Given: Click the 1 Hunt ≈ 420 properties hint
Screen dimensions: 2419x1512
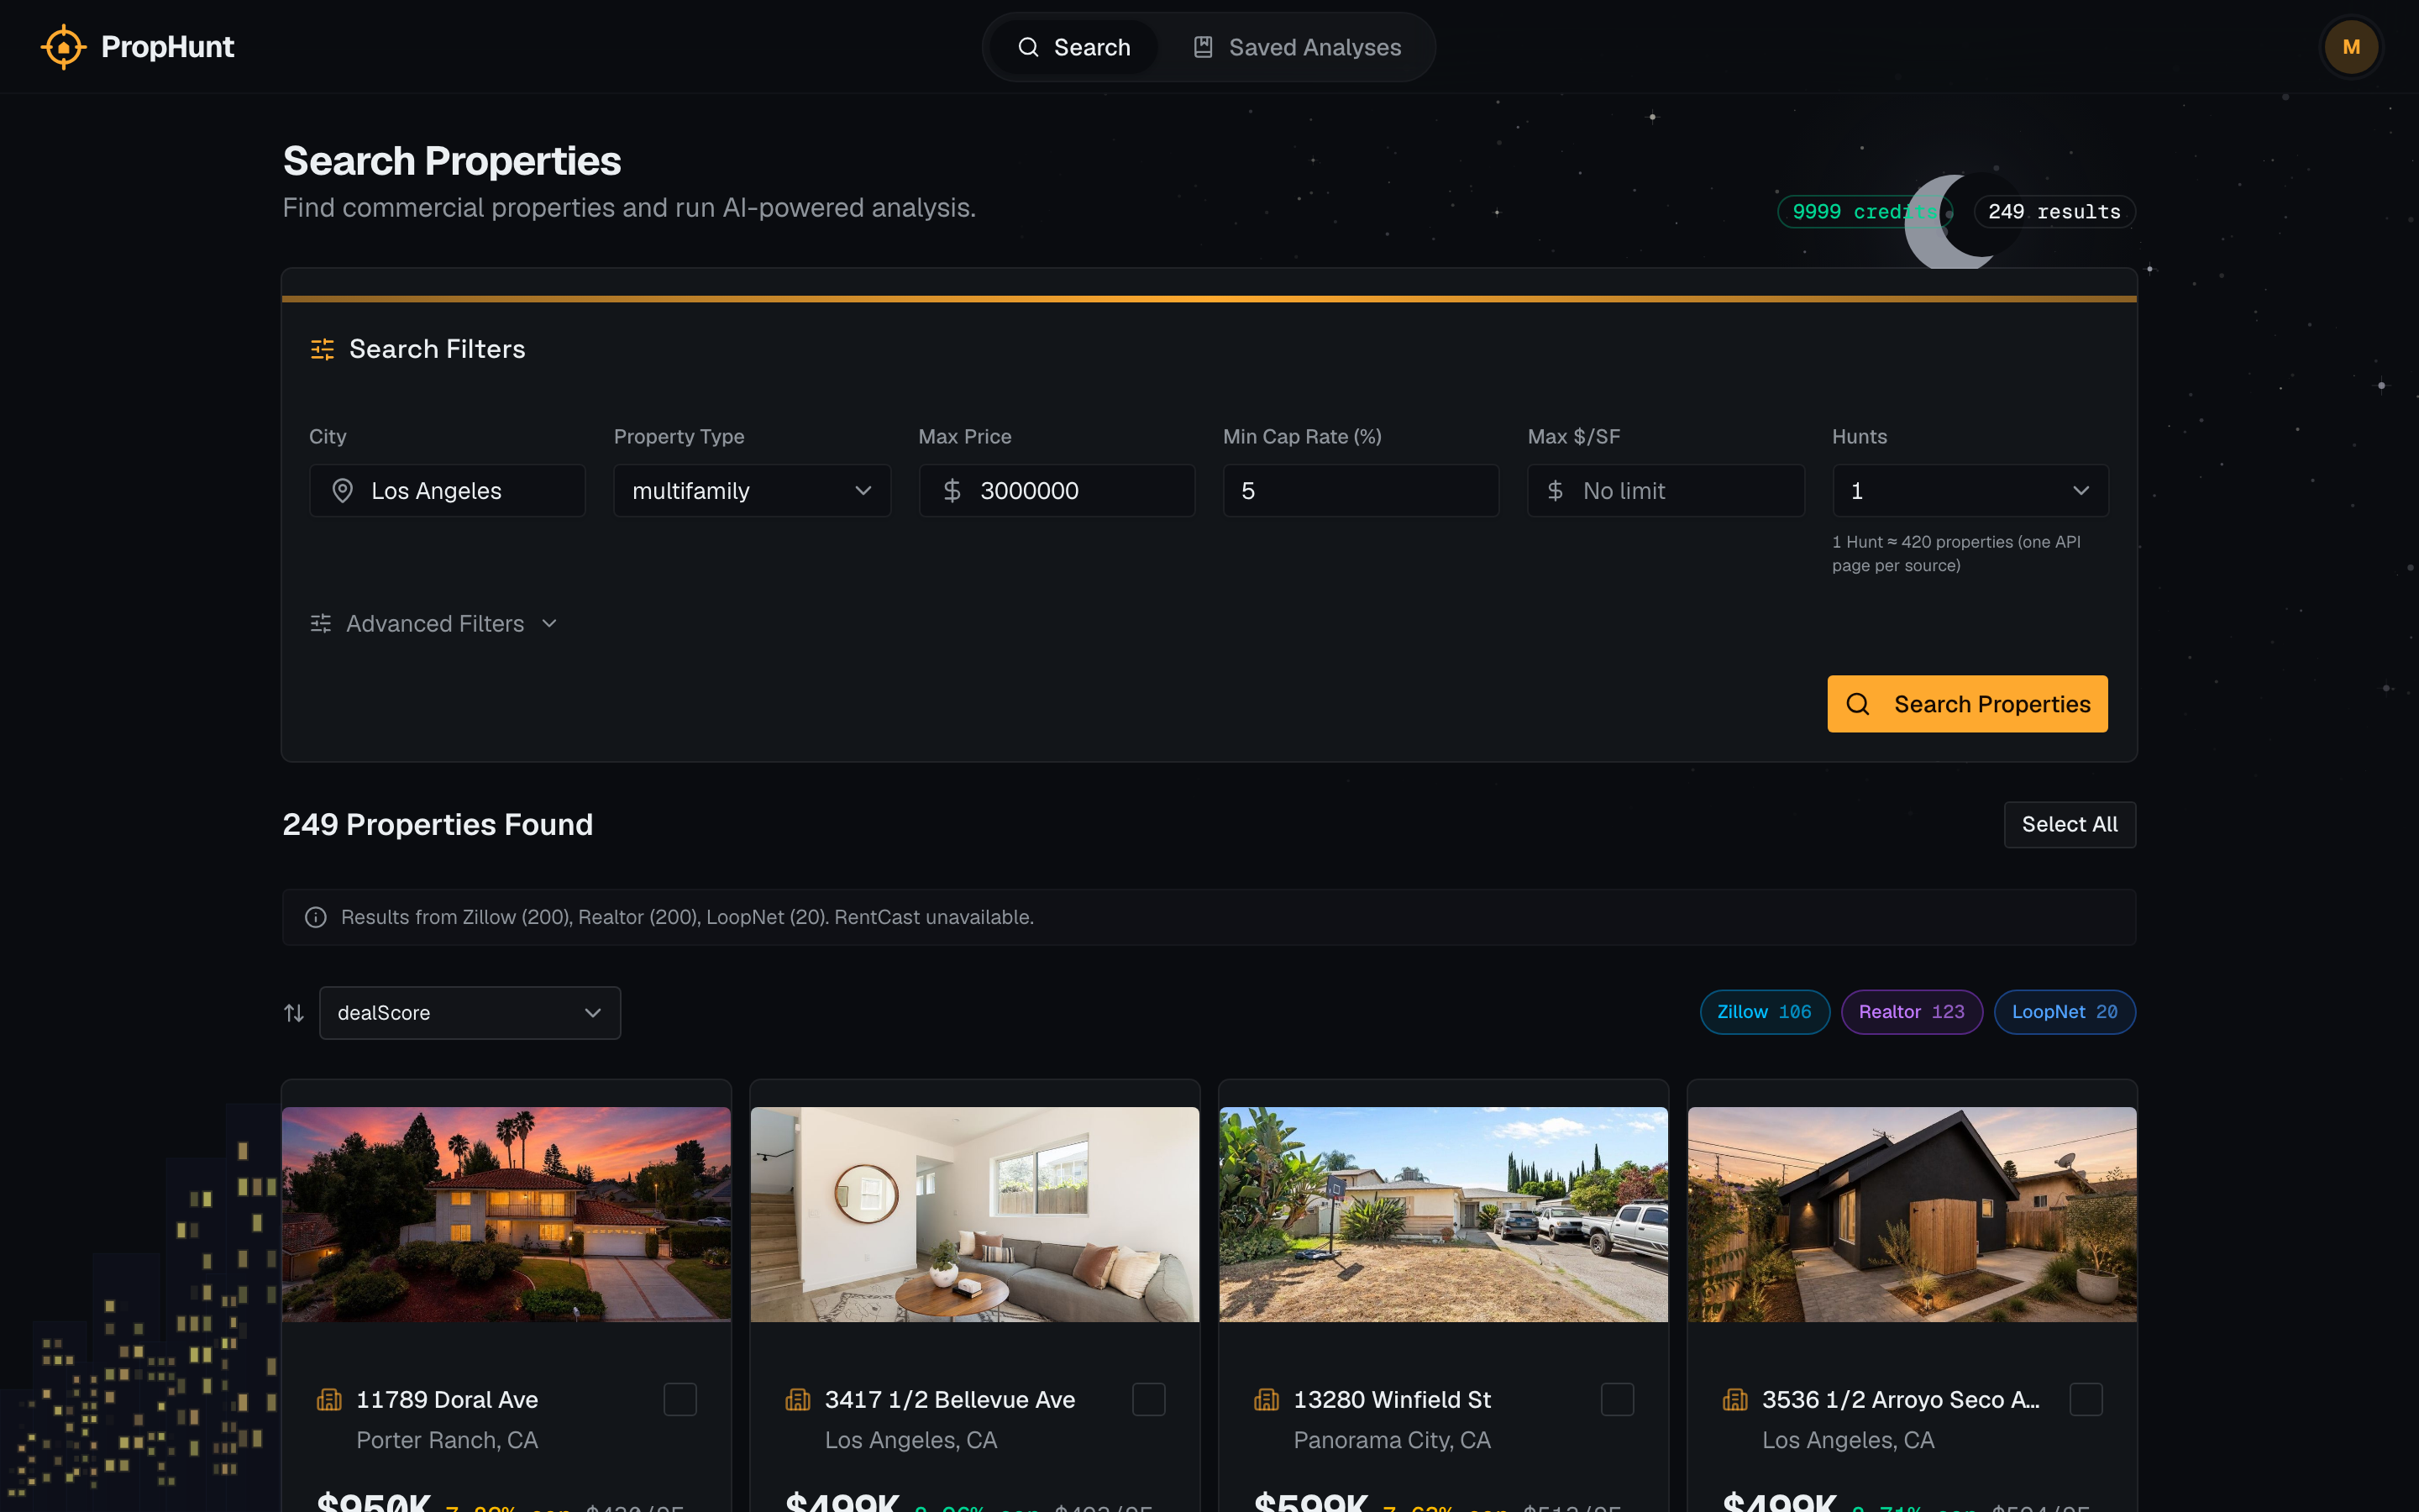Looking at the screenshot, I should [1956, 553].
